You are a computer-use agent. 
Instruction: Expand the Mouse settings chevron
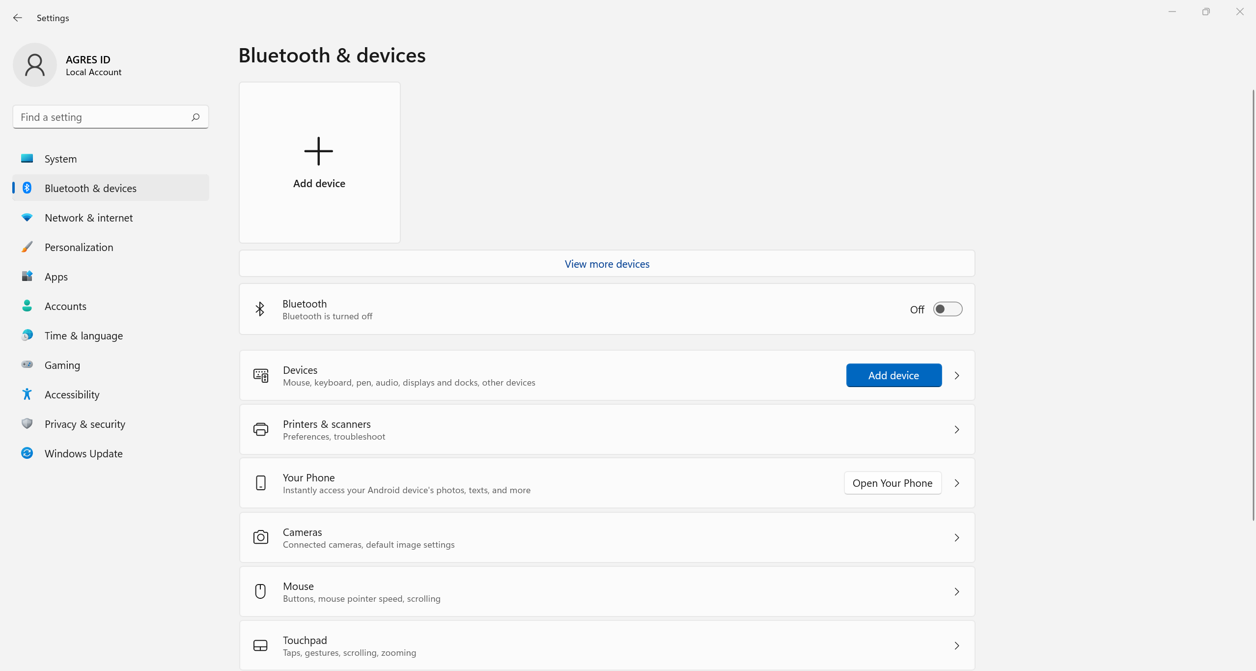pyautogui.click(x=957, y=592)
